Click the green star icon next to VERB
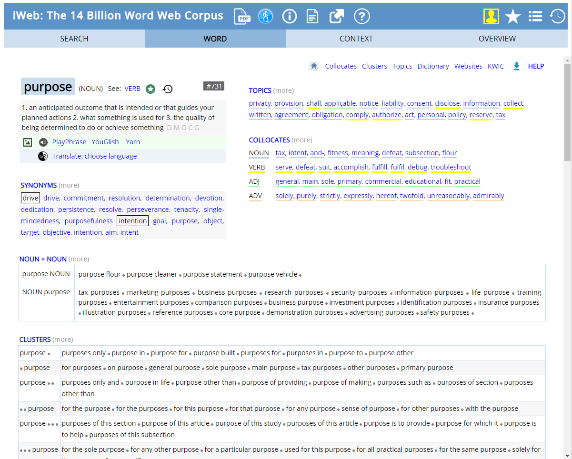572x459 pixels. [x=151, y=89]
